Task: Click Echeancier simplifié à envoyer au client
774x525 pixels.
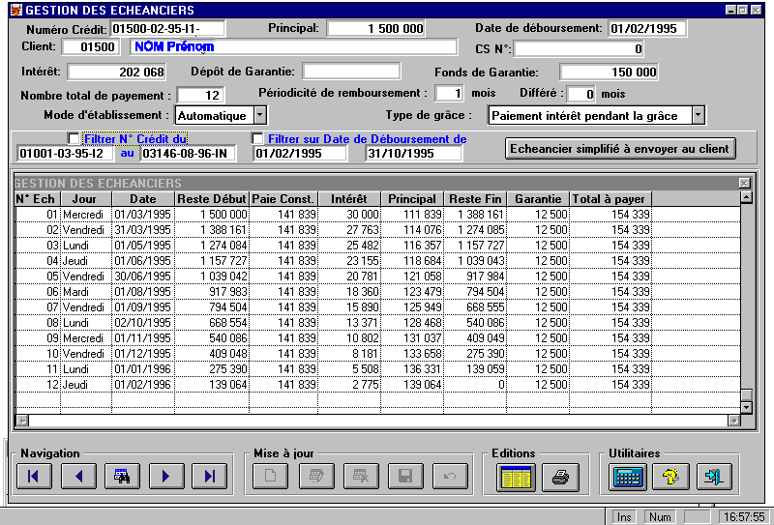Action: [620, 149]
